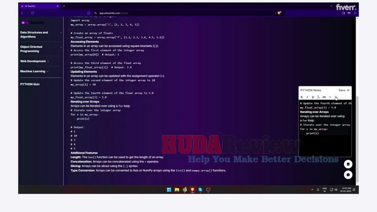Screen dimensions: 377x212
Task: Click the clear formatting icon in notes
Action: click(318, 97)
